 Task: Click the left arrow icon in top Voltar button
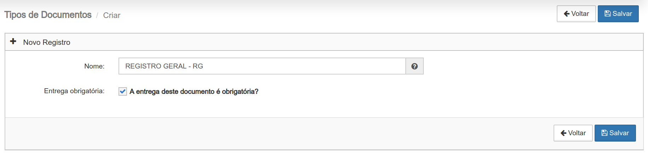coord(567,14)
